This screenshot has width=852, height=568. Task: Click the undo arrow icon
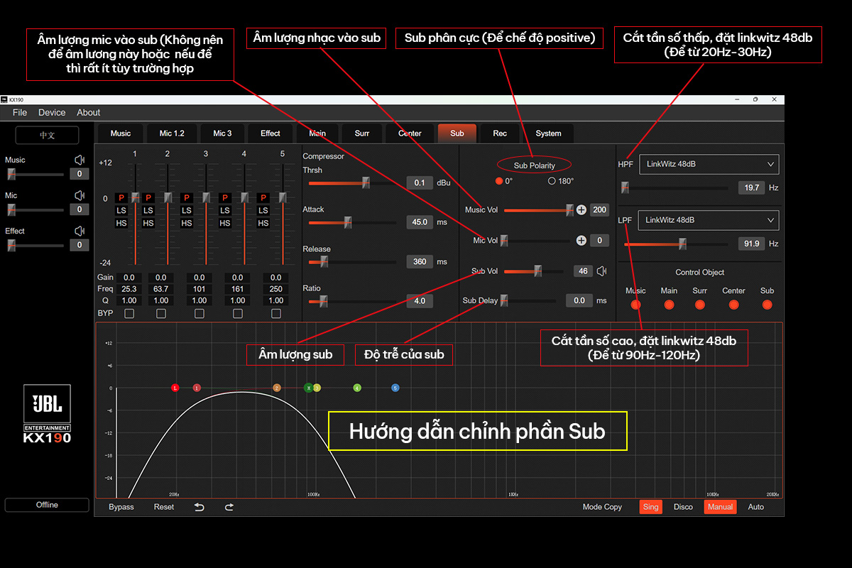point(200,507)
